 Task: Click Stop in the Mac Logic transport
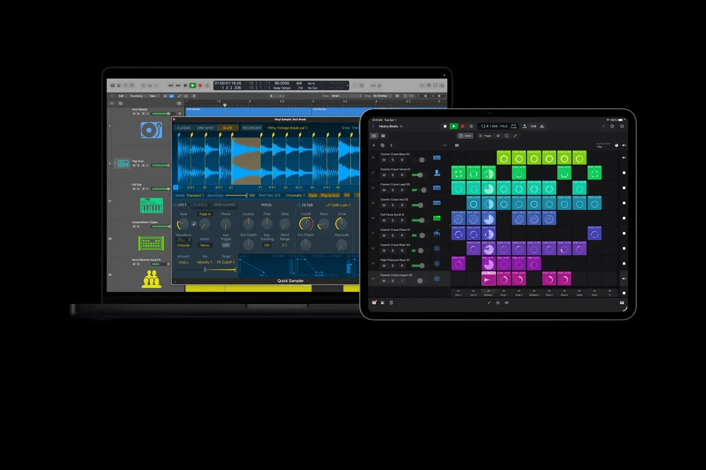[185, 85]
